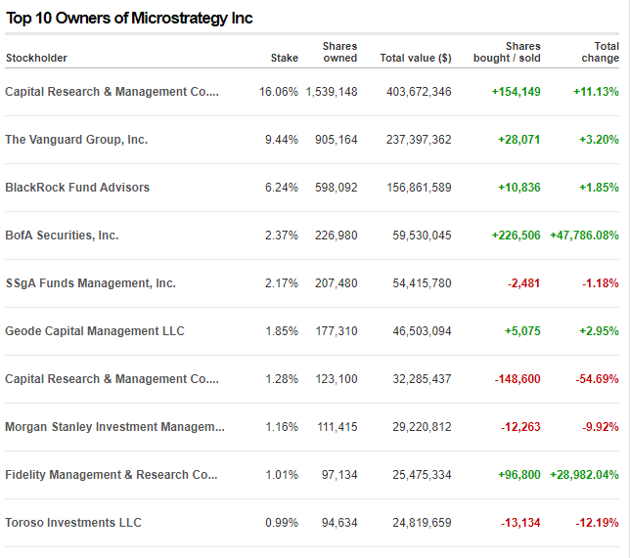This screenshot has width=630, height=558.
Task: Click the +10,836 shares bought value
Action: (519, 188)
